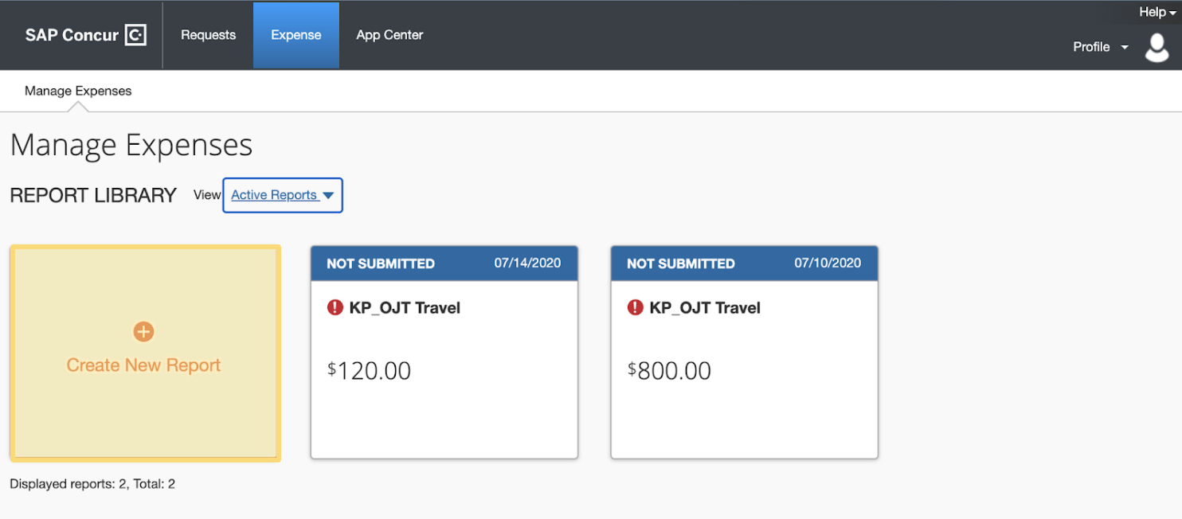Screen dimensions: 1182x519
Task: Click the orange plus icon to create a report
Action: tap(143, 332)
